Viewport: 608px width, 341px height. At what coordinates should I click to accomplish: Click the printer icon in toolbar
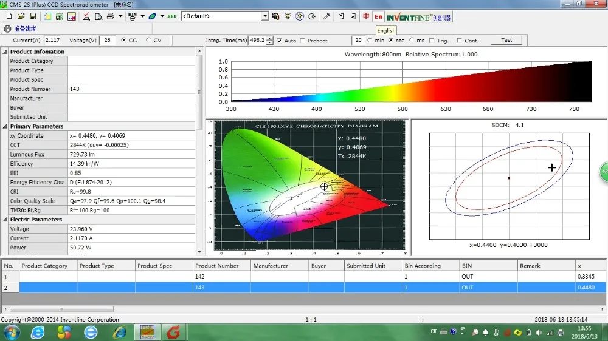coord(111,16)
